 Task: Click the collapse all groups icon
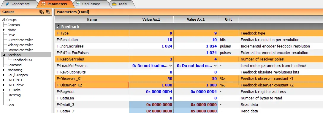click(x=42, y=12)
